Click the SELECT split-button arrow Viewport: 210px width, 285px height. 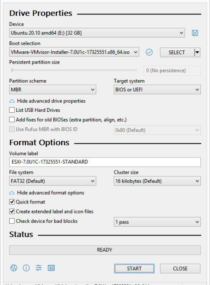point(197,53)
